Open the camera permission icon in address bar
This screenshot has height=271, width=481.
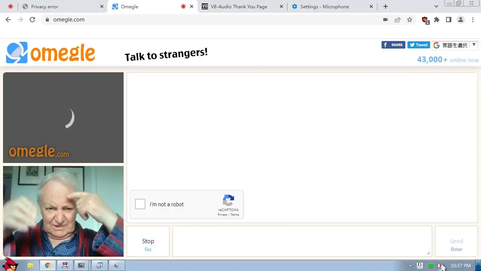pos(386,20)
